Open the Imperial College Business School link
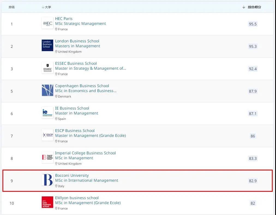The image size is (276, 215). [85, 153]
